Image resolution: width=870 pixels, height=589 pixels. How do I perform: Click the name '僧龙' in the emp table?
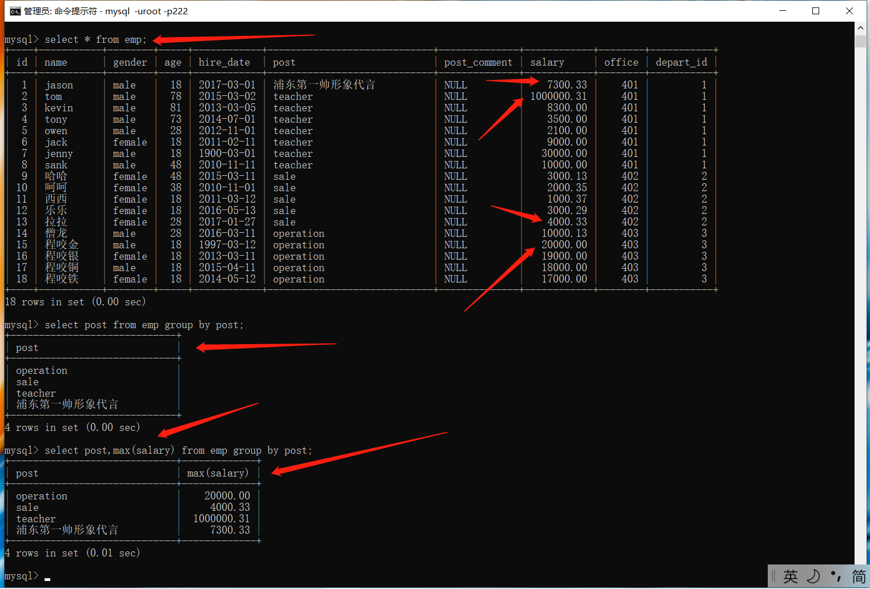(x=56, y=233)
